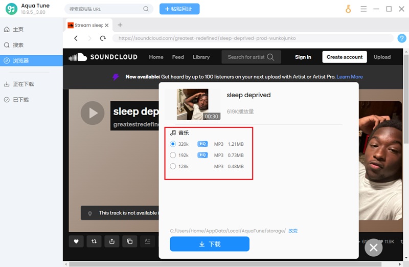Open 正在下载 list
The width and height of the screenshot is (409, 267).
click(31, 84)
